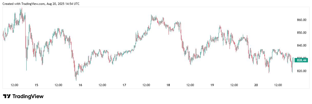Select the date label 15 on time axis

click(x=36, y=85)
